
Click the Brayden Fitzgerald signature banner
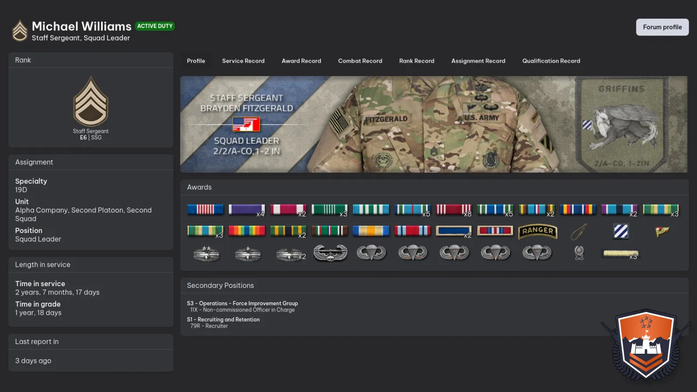coord(433,124)
